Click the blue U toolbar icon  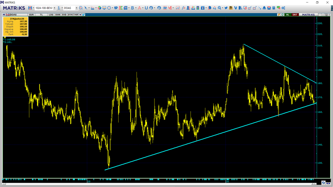146,8
